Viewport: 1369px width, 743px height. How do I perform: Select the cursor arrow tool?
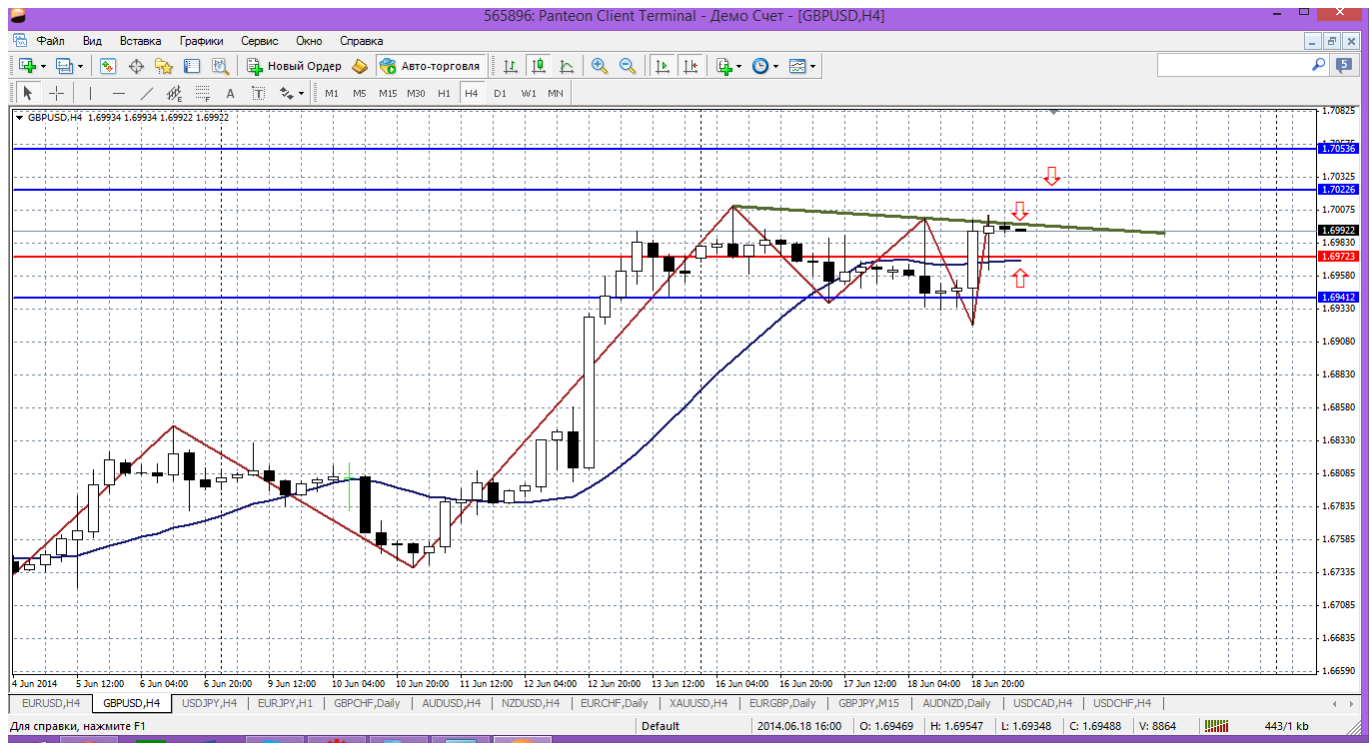pyautogui.click(x=28, y=93)
